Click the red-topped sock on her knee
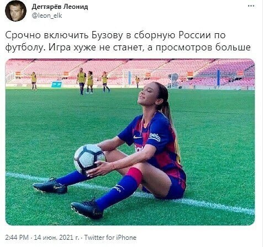Image resolution: width=263 pixels, height=247 pixels. 134,174
